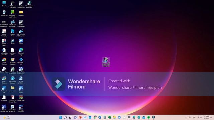Select the LatyMed desktop icon

point(21,61)
